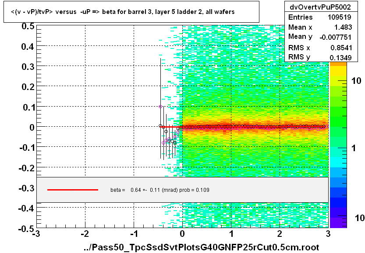This screenshot has height=253, width=365.
Task: Click the palette axis label 1
Action: (354, 148)
